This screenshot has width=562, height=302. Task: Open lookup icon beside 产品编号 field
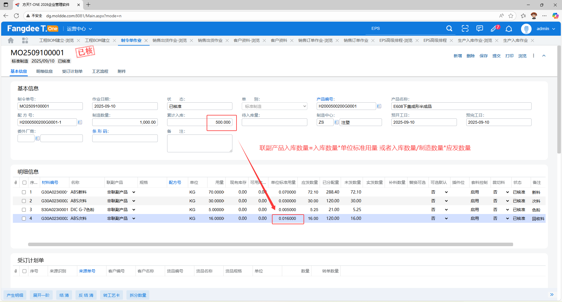[379, 106]
